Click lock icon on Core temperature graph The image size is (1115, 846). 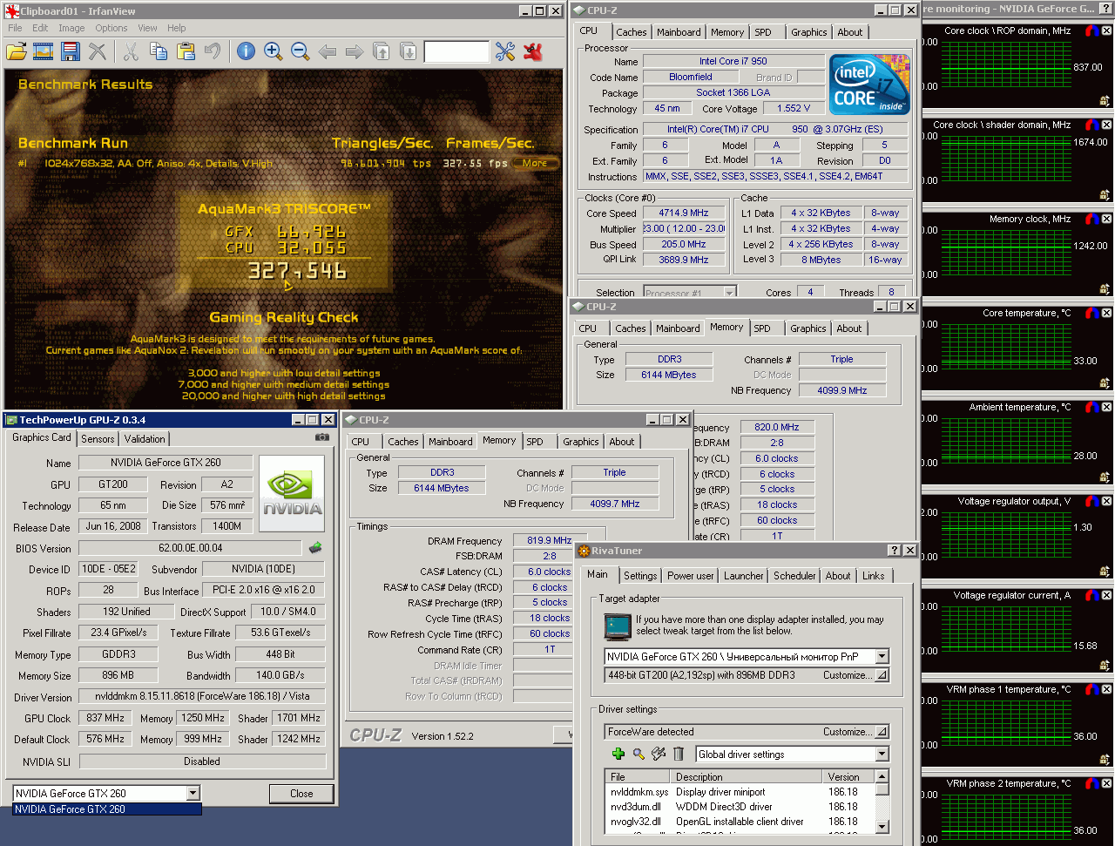1105,383
